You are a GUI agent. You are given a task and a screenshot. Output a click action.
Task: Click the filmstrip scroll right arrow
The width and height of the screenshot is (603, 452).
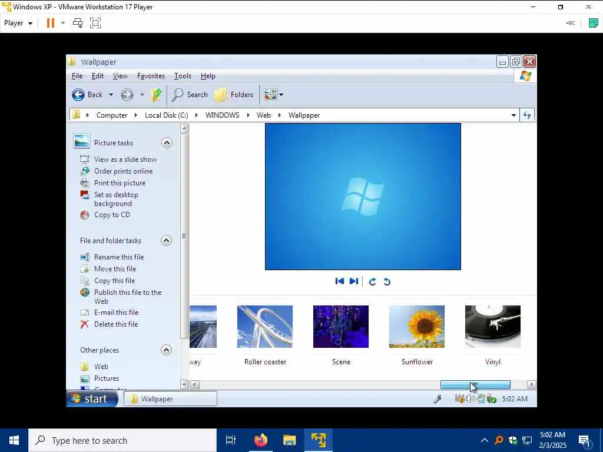532,385
